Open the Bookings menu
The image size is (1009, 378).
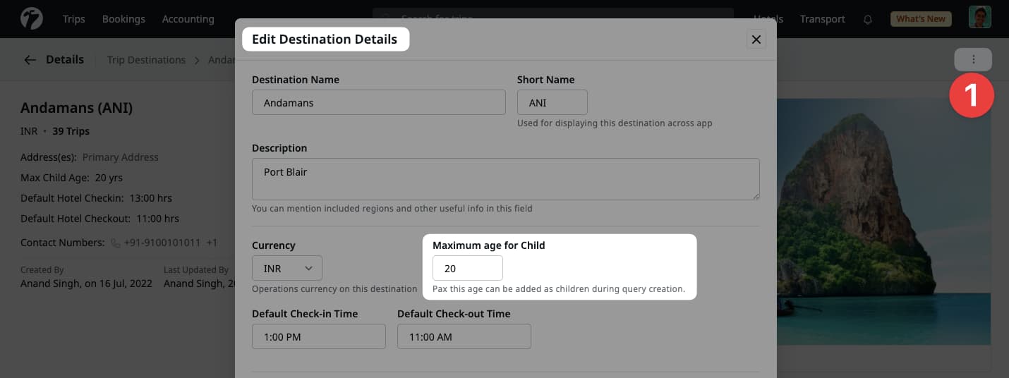(123, 19)
